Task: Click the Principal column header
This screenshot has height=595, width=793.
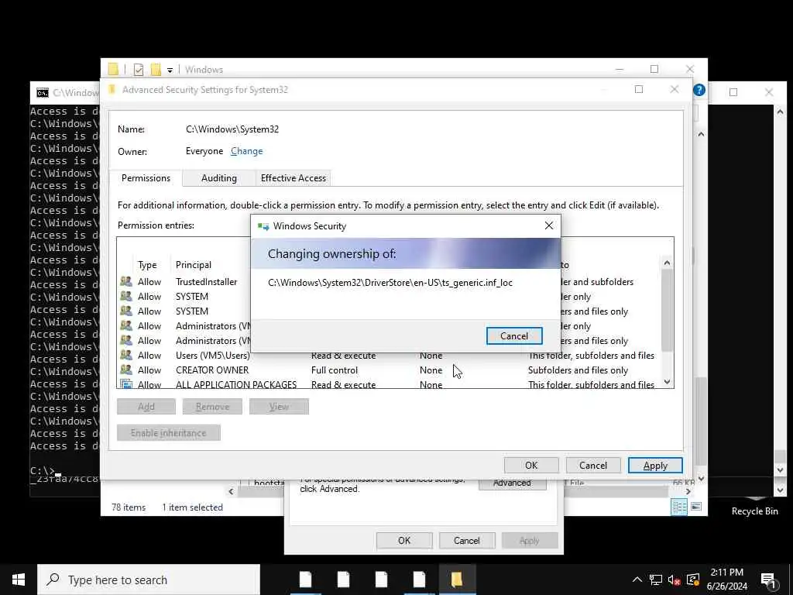Action: (x=193, y=265)
